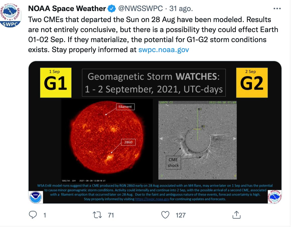Open the NOAA Space Weather display name
The height and width of the screenshot is (227, 296).
point(66,8)
